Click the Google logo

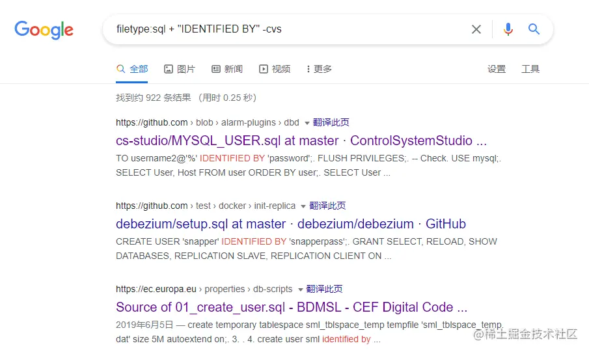pos(44,30)
